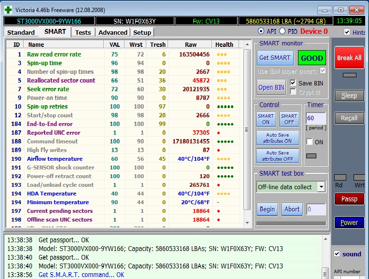This screenshot has width=369, height=279.
Task: Click the Load/unload cycle count row
Action: [x=125, y=185]
